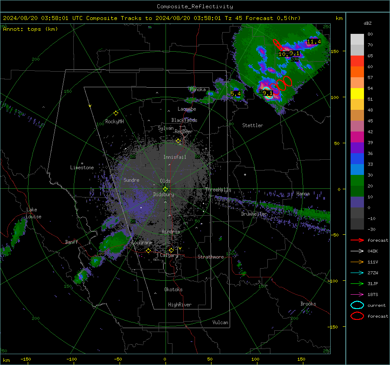Select the red swatch between 65 and 60
Image resolution: width=390 pixels, height=365 pixels.
(x=357, y=61)
